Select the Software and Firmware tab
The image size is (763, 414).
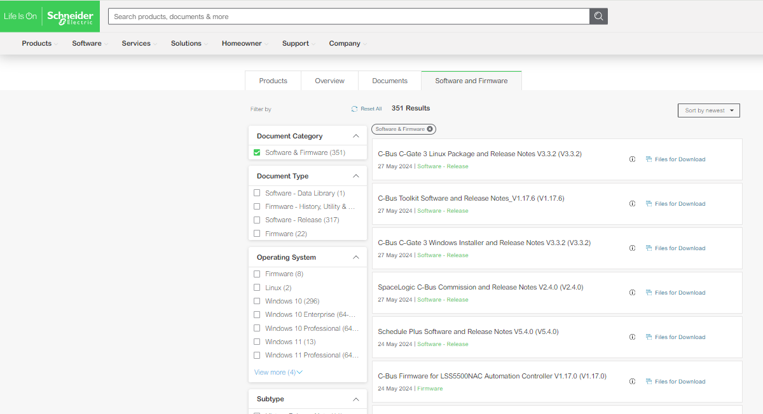click(x=471, y=81)
